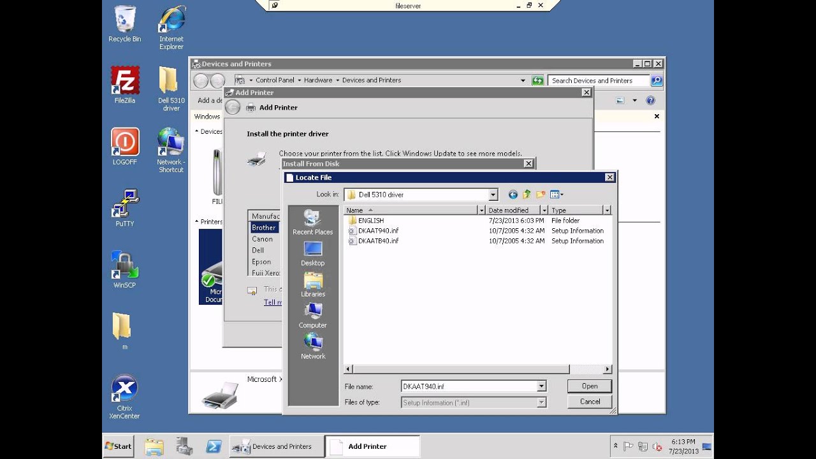This screenshot has height=459, width=816.
Task: Open the PuTTY desktop icon
Action: click(x=125, y=208)
